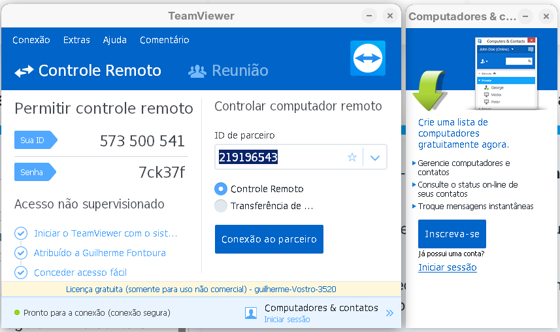
Task: Toggle checkmark beside Iniciar o TeamViewer
Action: tap(21, 233)
